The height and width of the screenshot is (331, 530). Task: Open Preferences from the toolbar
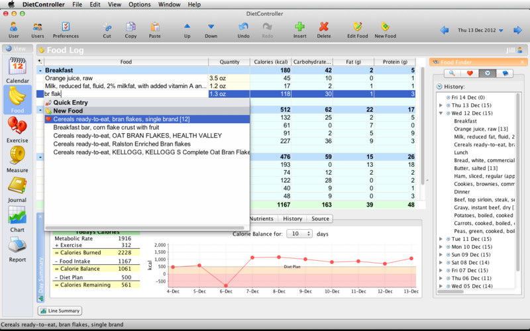click(x=66, y=30)
